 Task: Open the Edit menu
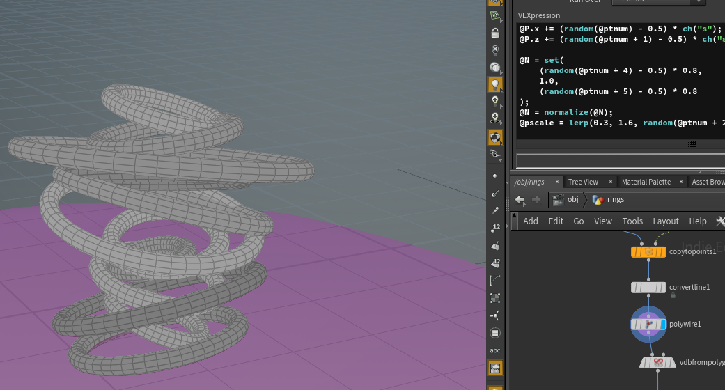(556, 221)
